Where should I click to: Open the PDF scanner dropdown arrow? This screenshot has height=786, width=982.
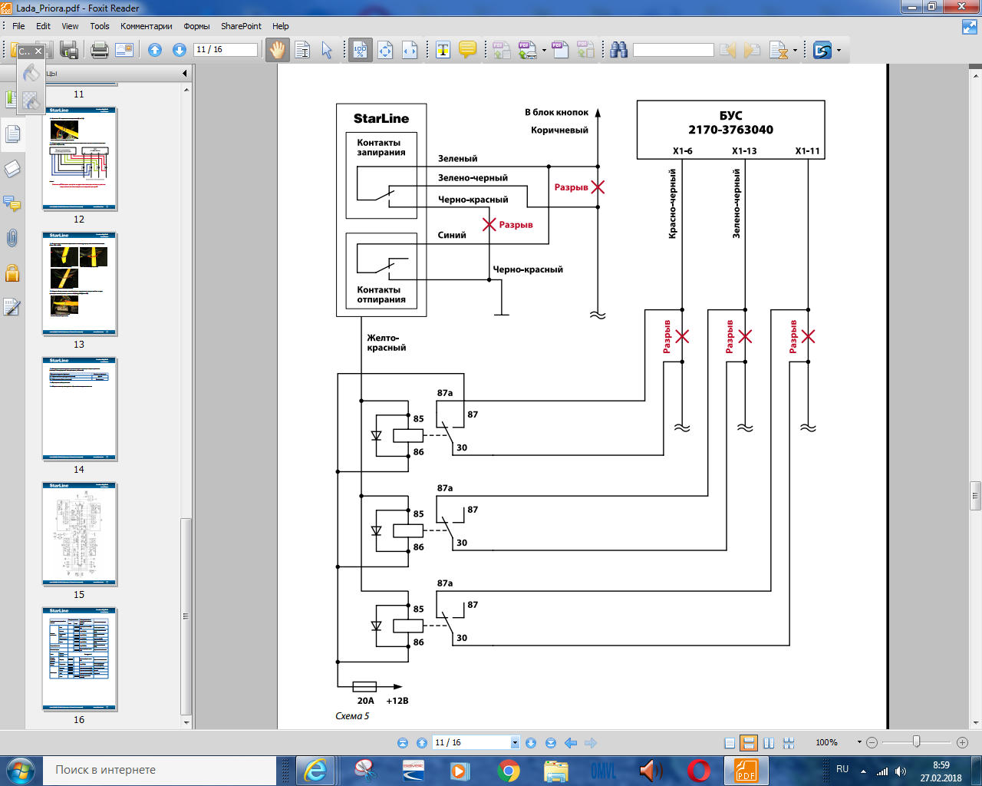(x=543, y=51)
